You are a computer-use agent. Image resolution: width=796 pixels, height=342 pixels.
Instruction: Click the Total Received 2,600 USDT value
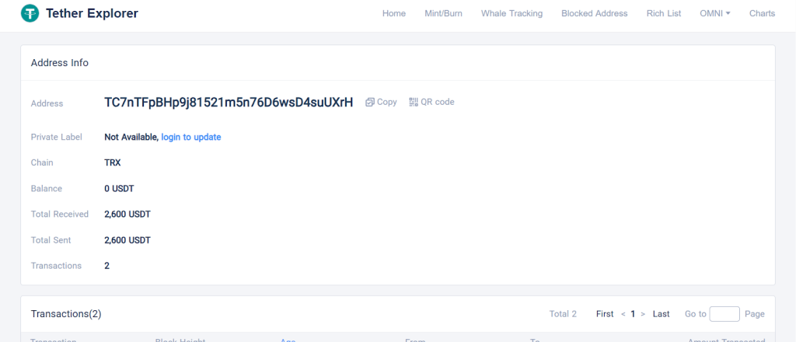tap(127, 214)
